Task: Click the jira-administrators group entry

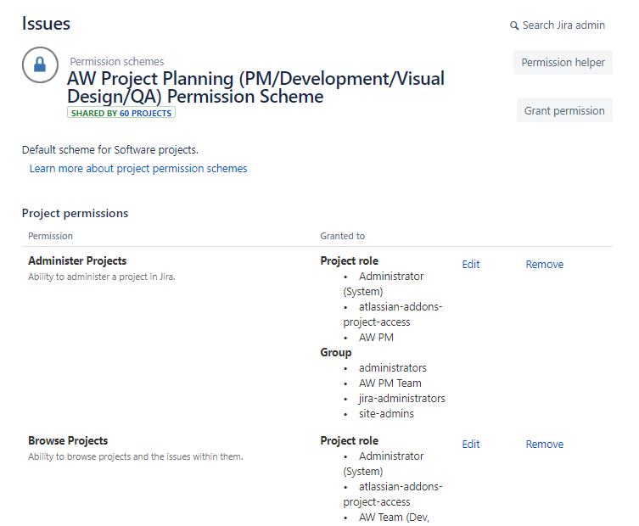Action: pos(402,399)
